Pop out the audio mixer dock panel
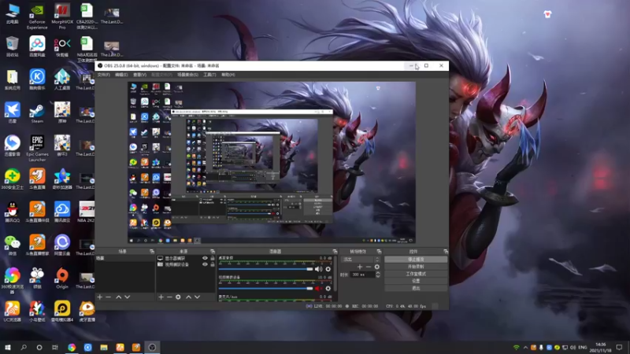630x354 pixels. tap(335, 251)
